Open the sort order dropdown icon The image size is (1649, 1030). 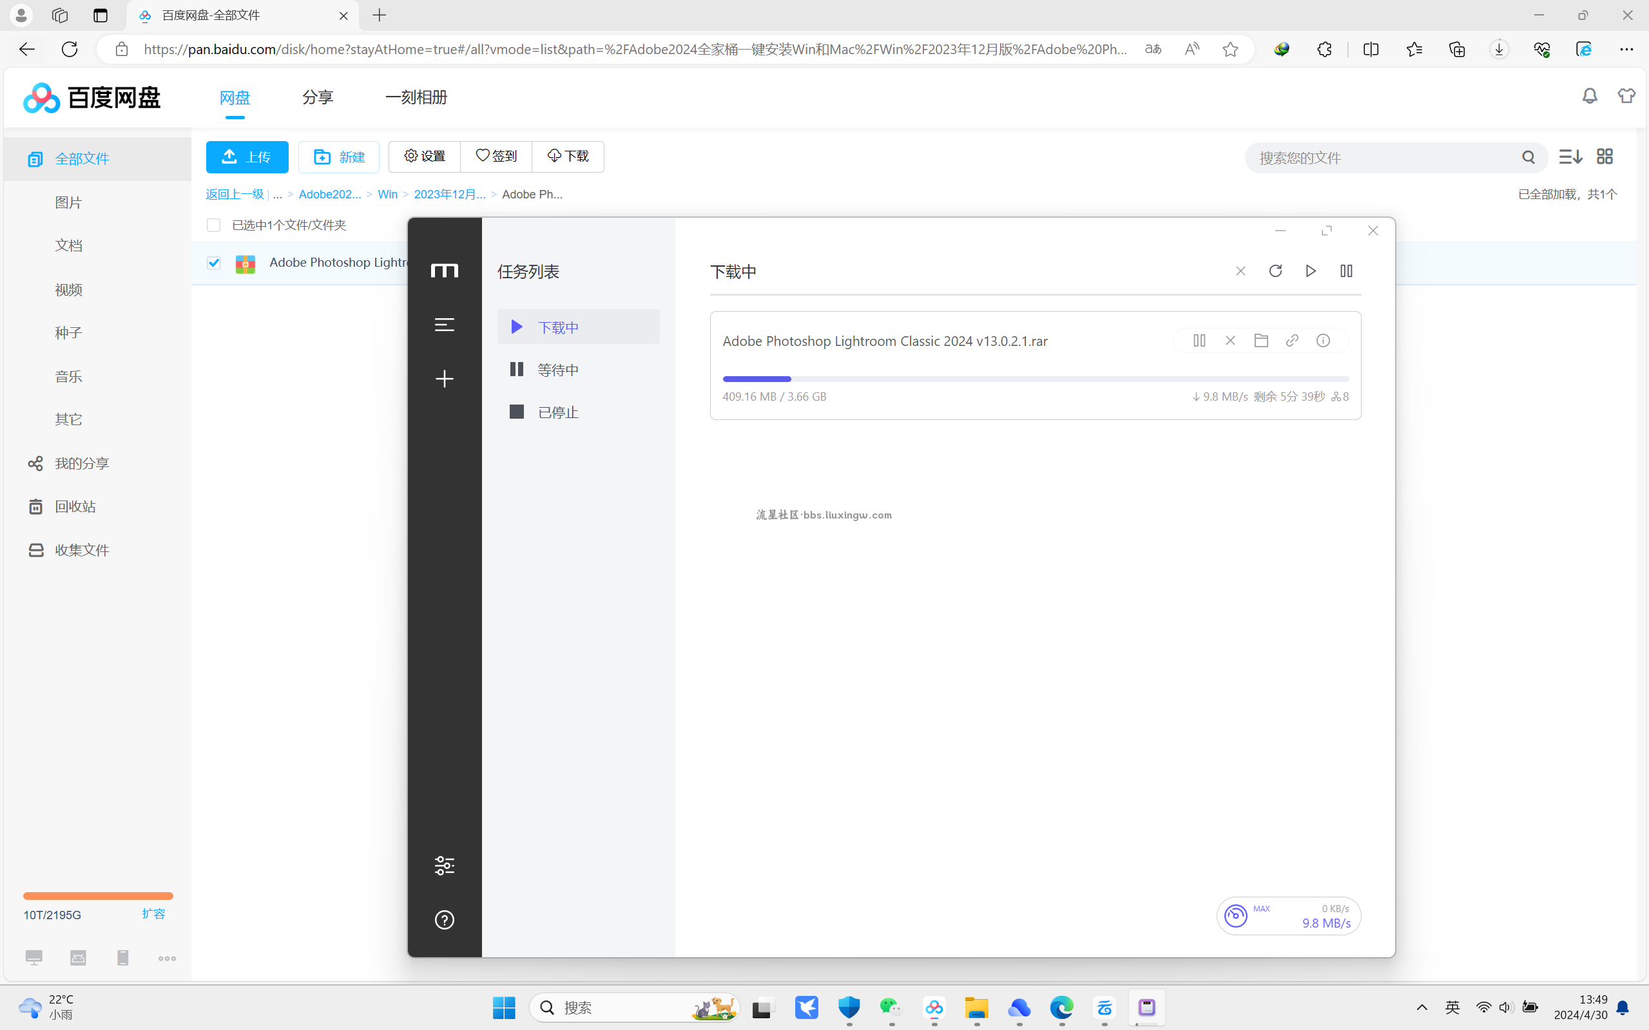1570,157
